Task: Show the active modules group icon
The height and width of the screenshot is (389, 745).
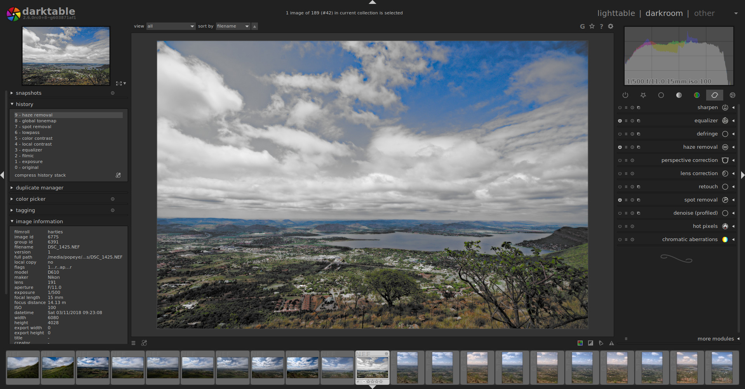Action: (x=625, y=95)
